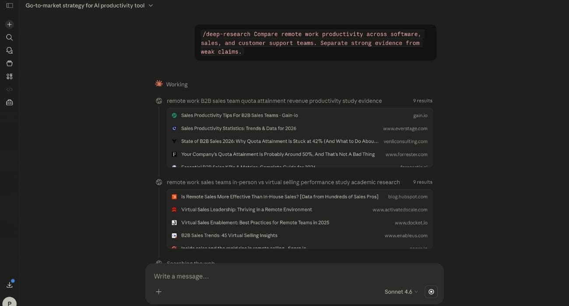
Task: Toggle the sidebar panel icon
Action: [x=10, y=6]
